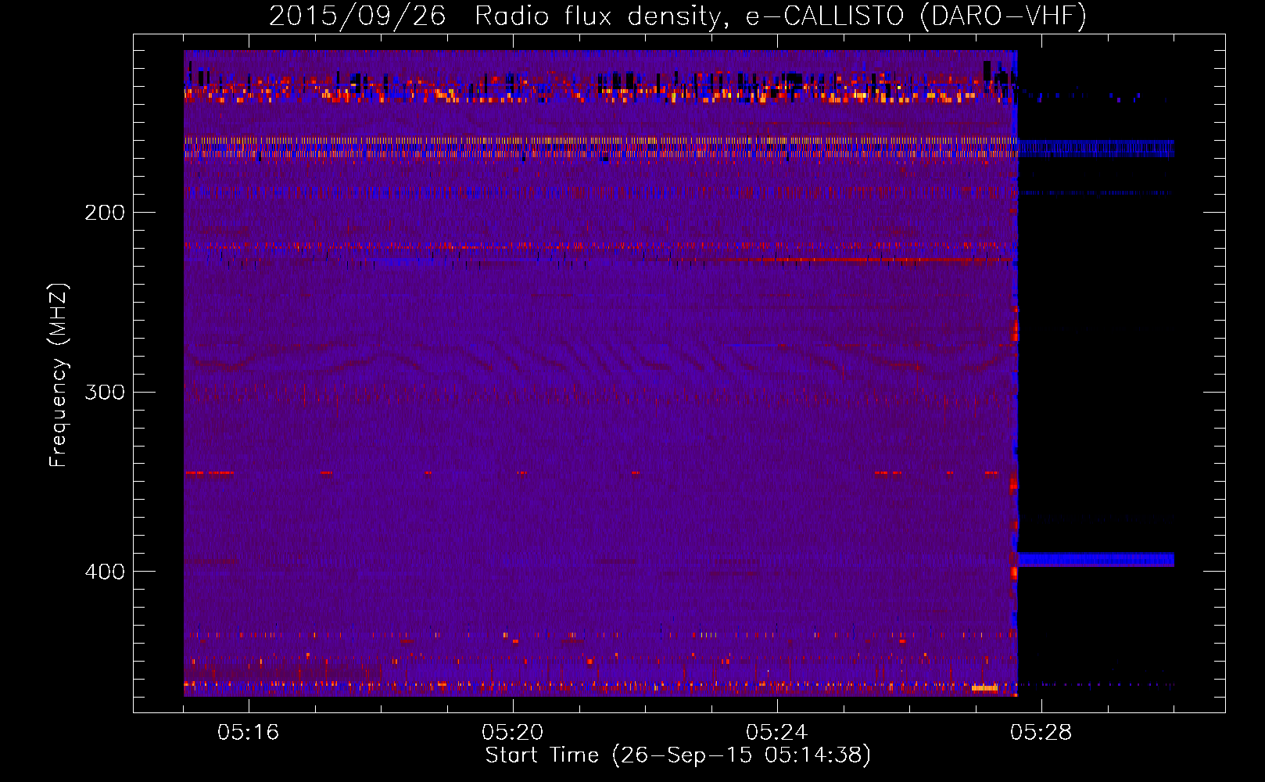Click the 05:20 time tick label

click(512, 733)
